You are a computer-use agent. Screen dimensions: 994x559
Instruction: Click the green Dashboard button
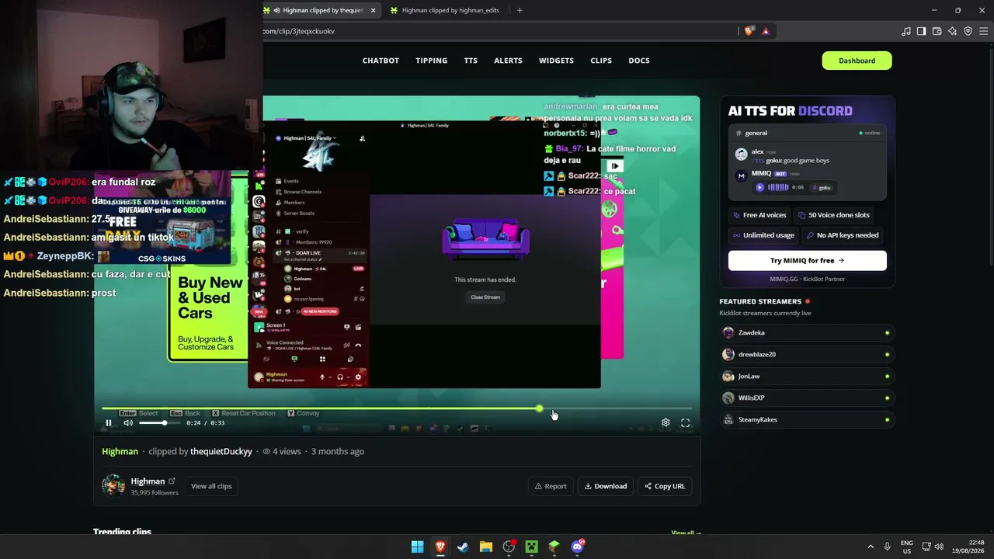tap(857, 61)
